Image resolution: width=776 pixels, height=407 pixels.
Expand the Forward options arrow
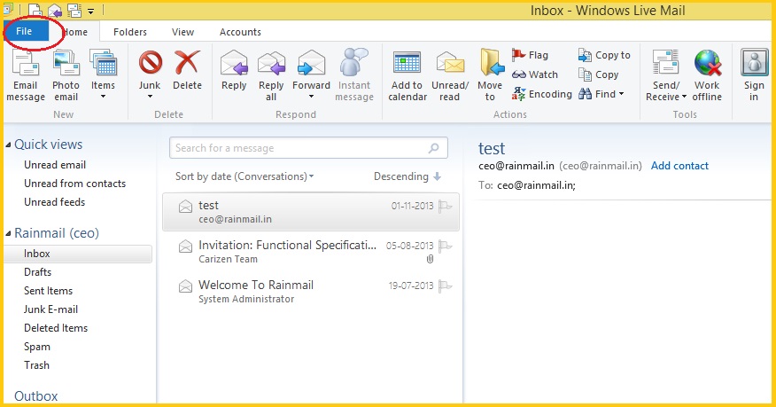click(x=311, y=97)
